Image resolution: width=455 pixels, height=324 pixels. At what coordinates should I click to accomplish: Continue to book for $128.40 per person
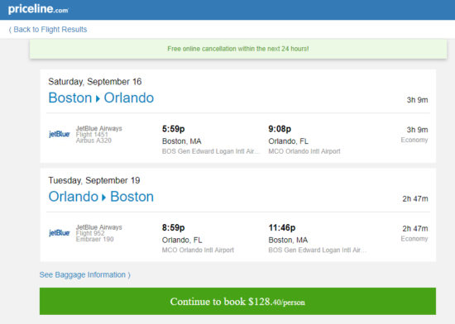237,301
